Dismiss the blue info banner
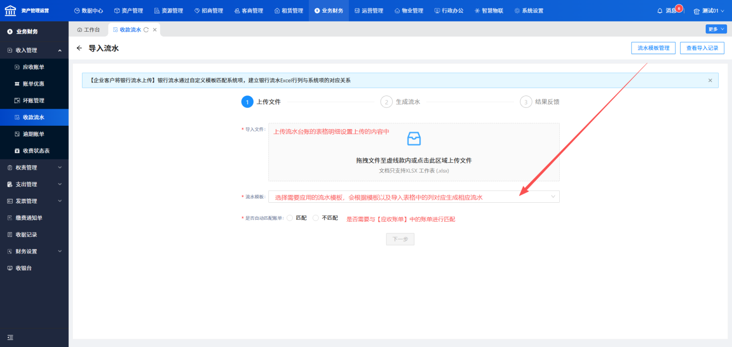 click(710, 80)
